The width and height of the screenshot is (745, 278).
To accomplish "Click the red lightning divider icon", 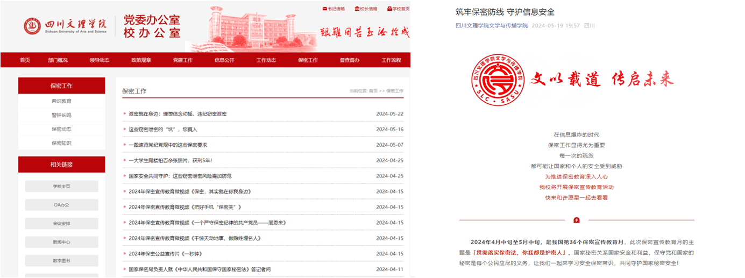I will (576, 220).
